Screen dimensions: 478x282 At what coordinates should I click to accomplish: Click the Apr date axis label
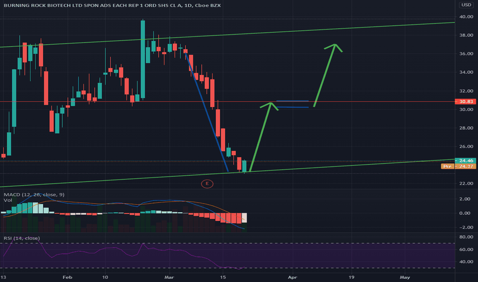[x=292, y=277]
